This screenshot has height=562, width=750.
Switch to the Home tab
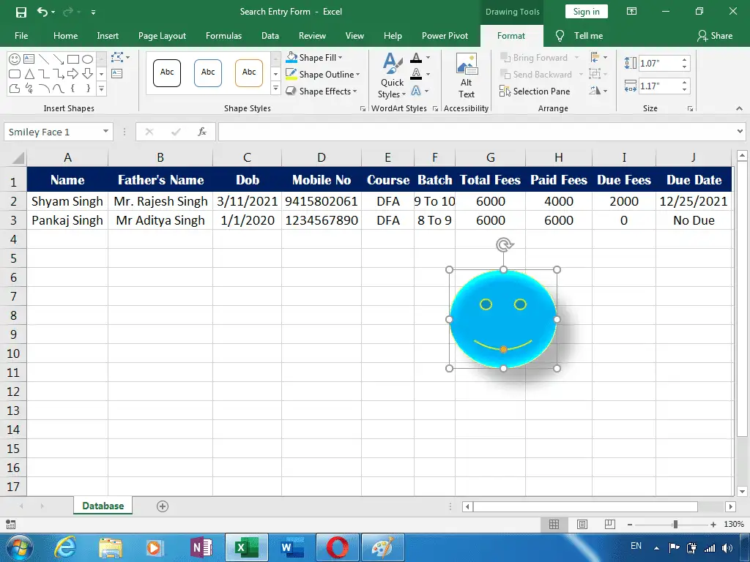pyautogui.click(x=65, y=36)
